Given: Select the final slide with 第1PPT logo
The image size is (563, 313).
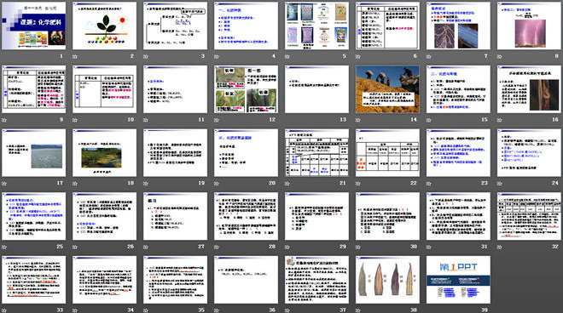Looking at the screenshot, I should tap(458, 280).
